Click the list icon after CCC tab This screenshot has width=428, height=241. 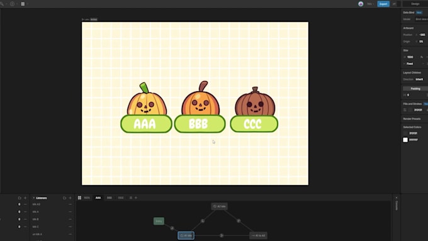(x=131, y=198)
